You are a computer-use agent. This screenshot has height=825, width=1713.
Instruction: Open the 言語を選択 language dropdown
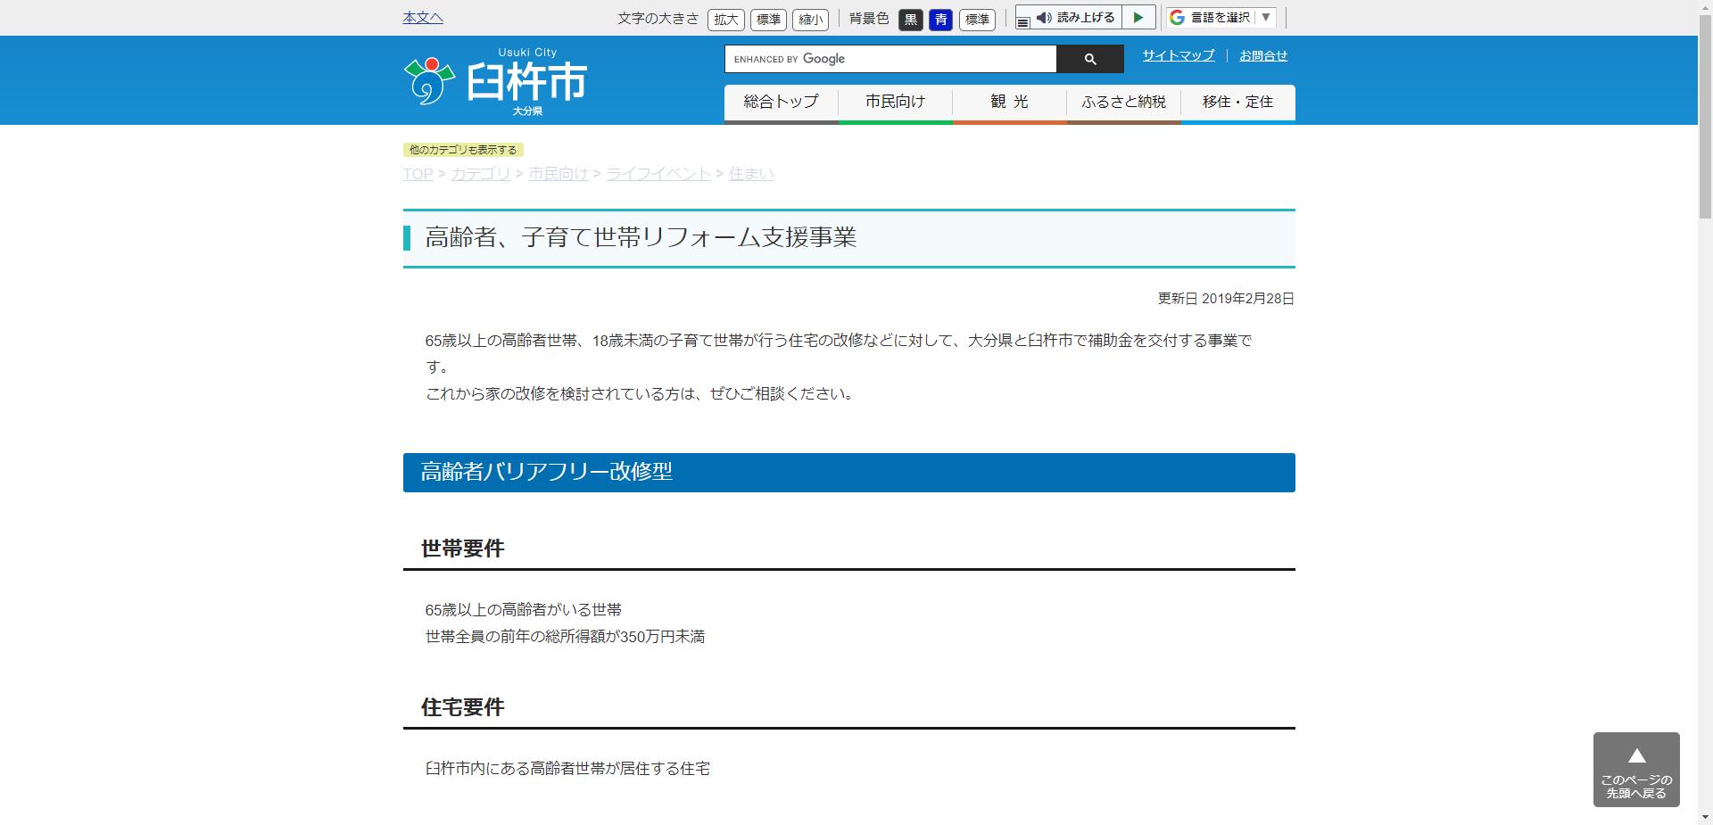tap(1222, 16)
